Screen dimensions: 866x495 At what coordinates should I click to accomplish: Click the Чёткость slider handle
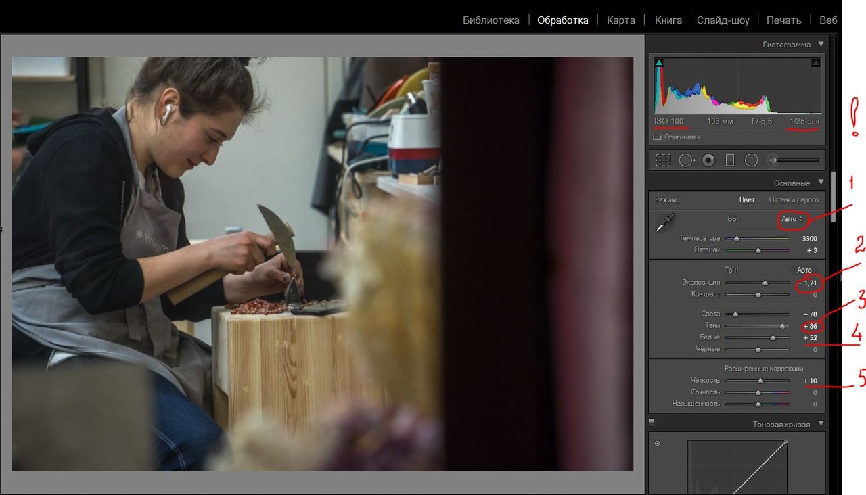760,381
